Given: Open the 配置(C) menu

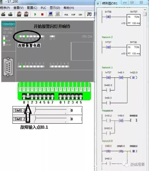Looking at the screenshot, I should (x=32, y=8).
